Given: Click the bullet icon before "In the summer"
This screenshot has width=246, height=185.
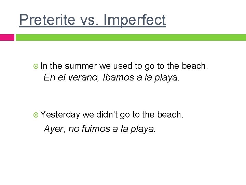Looking at the screenshot, I should click(37, 66).
